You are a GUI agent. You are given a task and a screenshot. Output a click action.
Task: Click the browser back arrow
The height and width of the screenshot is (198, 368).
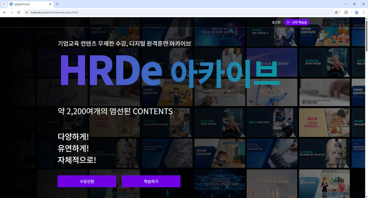4,12
